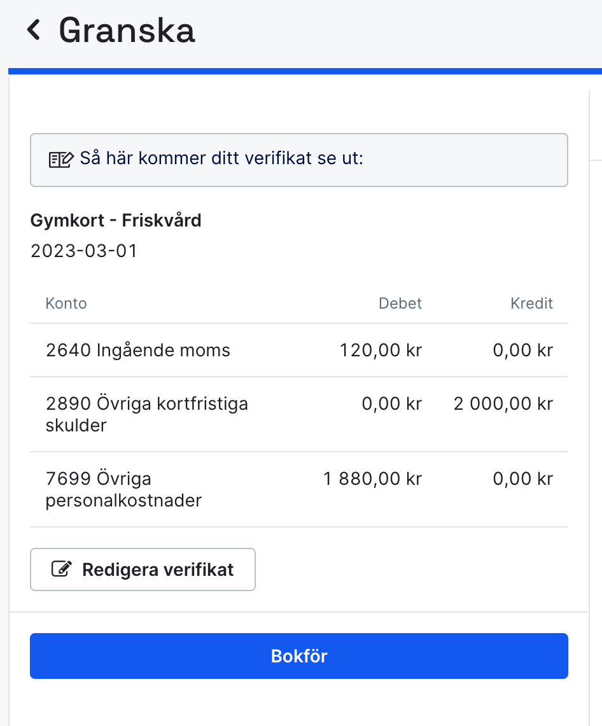602x726 pixels.
Task: Open Redigera verifikat
Action: (x=143, y=569)
